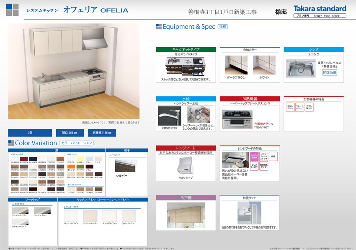Select the pink ホーロー整流板 badge
Image resolution: width=356 pixels, height=250 pixels.
click(x=254, y=157)
